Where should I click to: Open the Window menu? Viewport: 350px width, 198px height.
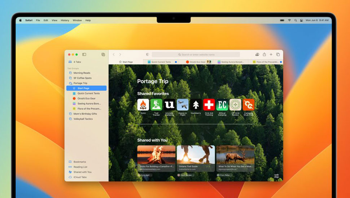point(77,20)
